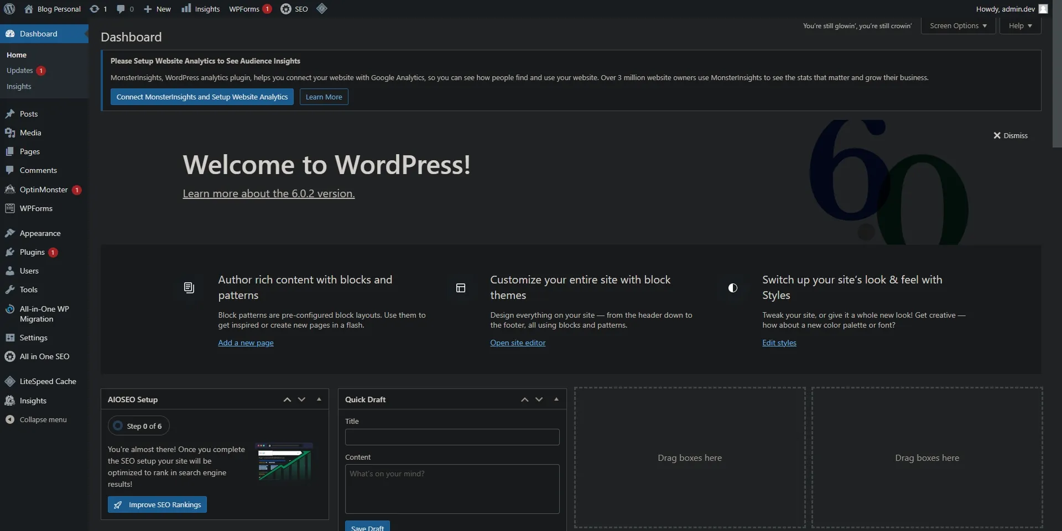Screen dimensions: 1062x531
Task: Click the All in One SEO icon
Action: tap(10, 356)
